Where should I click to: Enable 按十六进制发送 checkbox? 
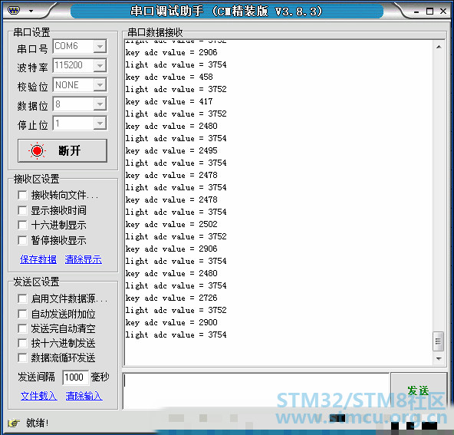coord(22,343)
